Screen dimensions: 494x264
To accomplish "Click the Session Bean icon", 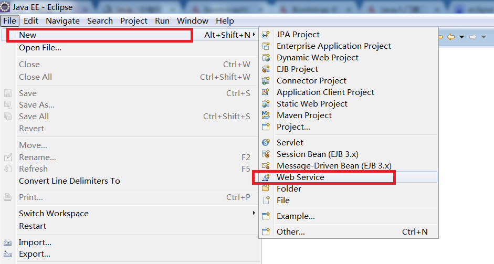I will 266,154.
